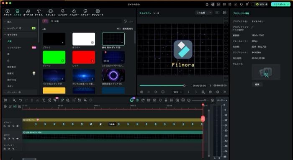Set mark in point bracket
Screen dimensions: 293x160
click(x=189, y=92)
